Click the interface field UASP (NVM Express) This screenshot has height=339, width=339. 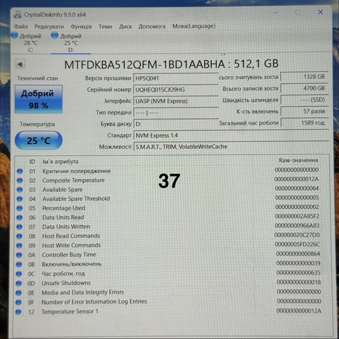coord(176,101)
